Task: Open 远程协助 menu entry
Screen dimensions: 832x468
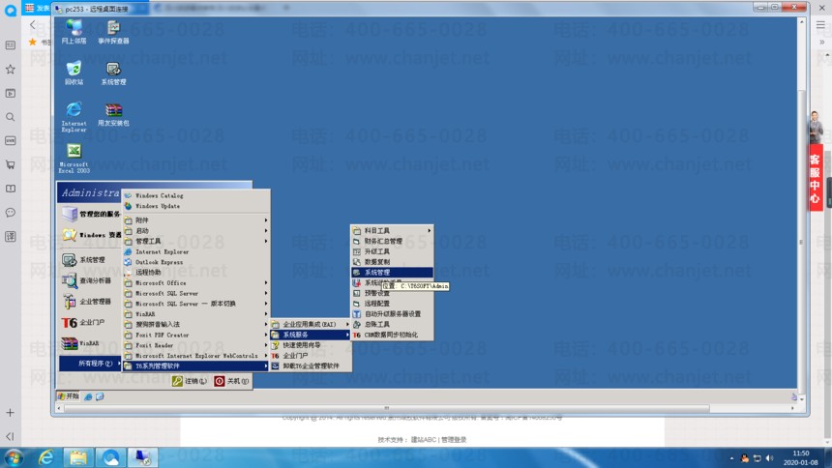Action: [x=195, y=273]
